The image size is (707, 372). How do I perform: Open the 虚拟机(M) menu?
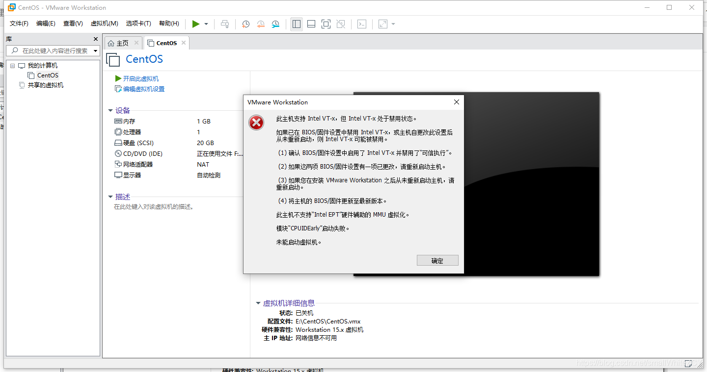click(x=105, y=24)
